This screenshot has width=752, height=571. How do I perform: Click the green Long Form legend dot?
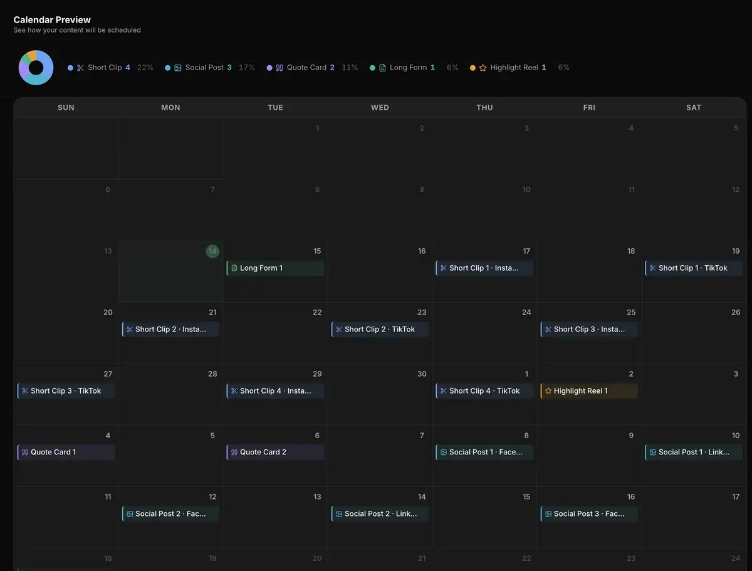point(372,68)
